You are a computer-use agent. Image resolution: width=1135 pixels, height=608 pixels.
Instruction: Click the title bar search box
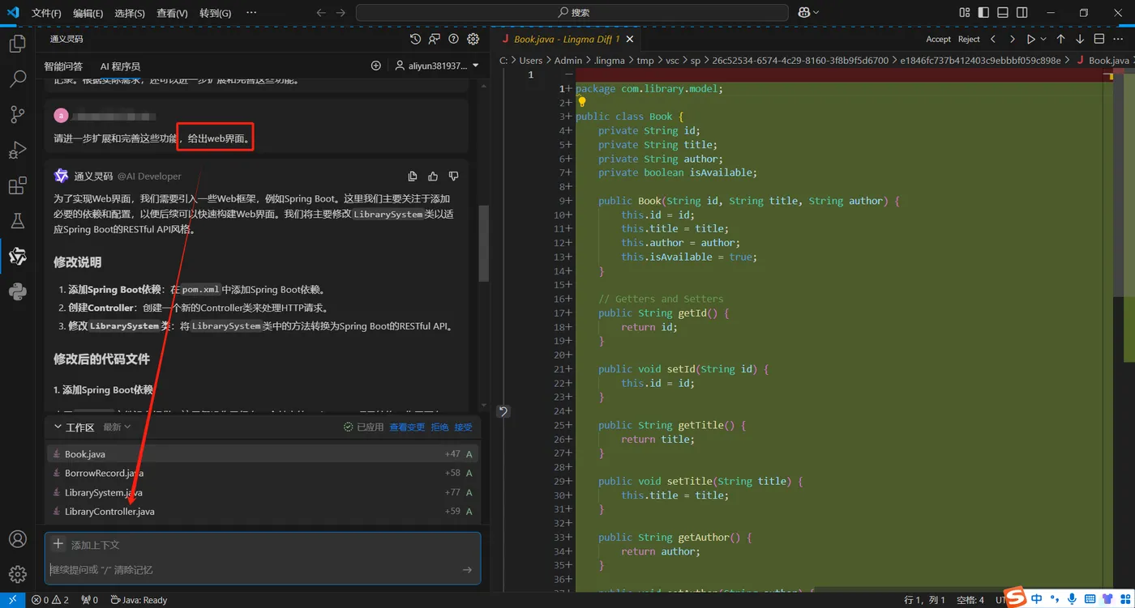(572, 13)
